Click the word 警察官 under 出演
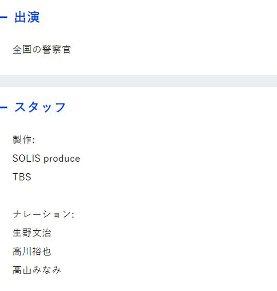This screenshot has width=277, height=291. [56, 50]
